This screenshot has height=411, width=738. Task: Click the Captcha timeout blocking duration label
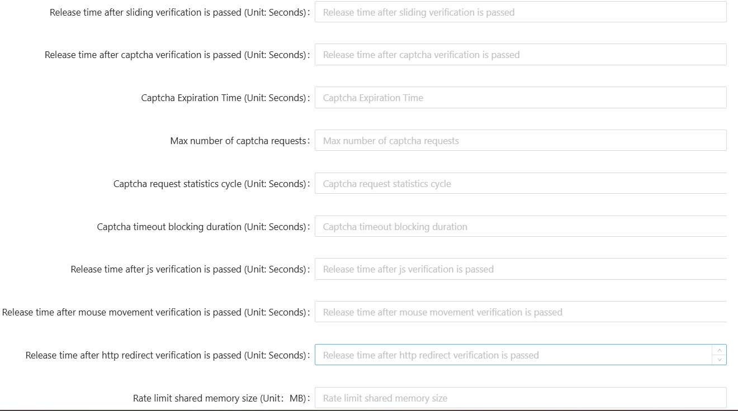pos(202,227)
